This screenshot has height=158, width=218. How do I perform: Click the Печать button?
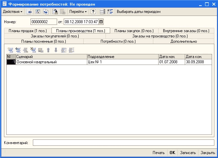[159, 153]
